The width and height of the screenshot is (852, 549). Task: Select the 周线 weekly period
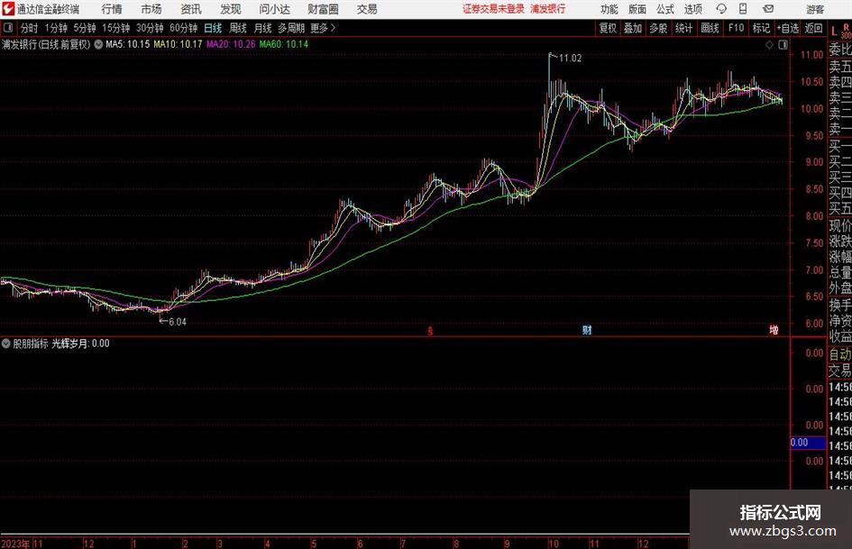pos(238,28)
